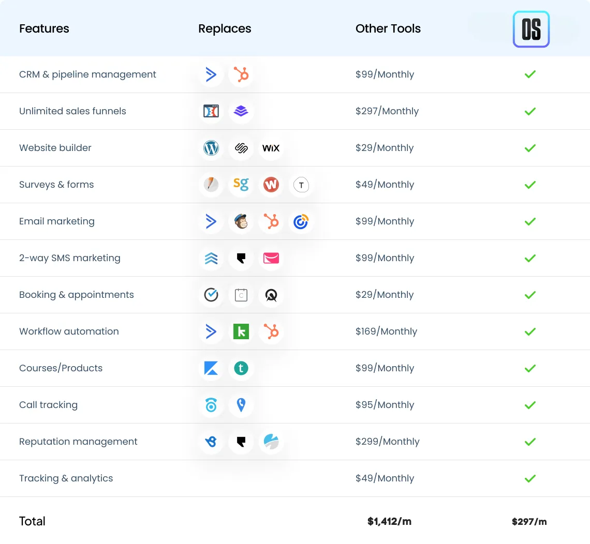The height and width of the screenshot is (544, 590).
Task: Click the WordPress icon in Website builder row
Action: coord(211,148)
